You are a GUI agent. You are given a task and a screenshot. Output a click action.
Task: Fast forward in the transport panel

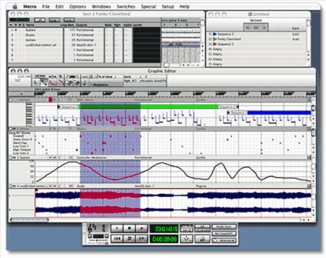point(142,239)
